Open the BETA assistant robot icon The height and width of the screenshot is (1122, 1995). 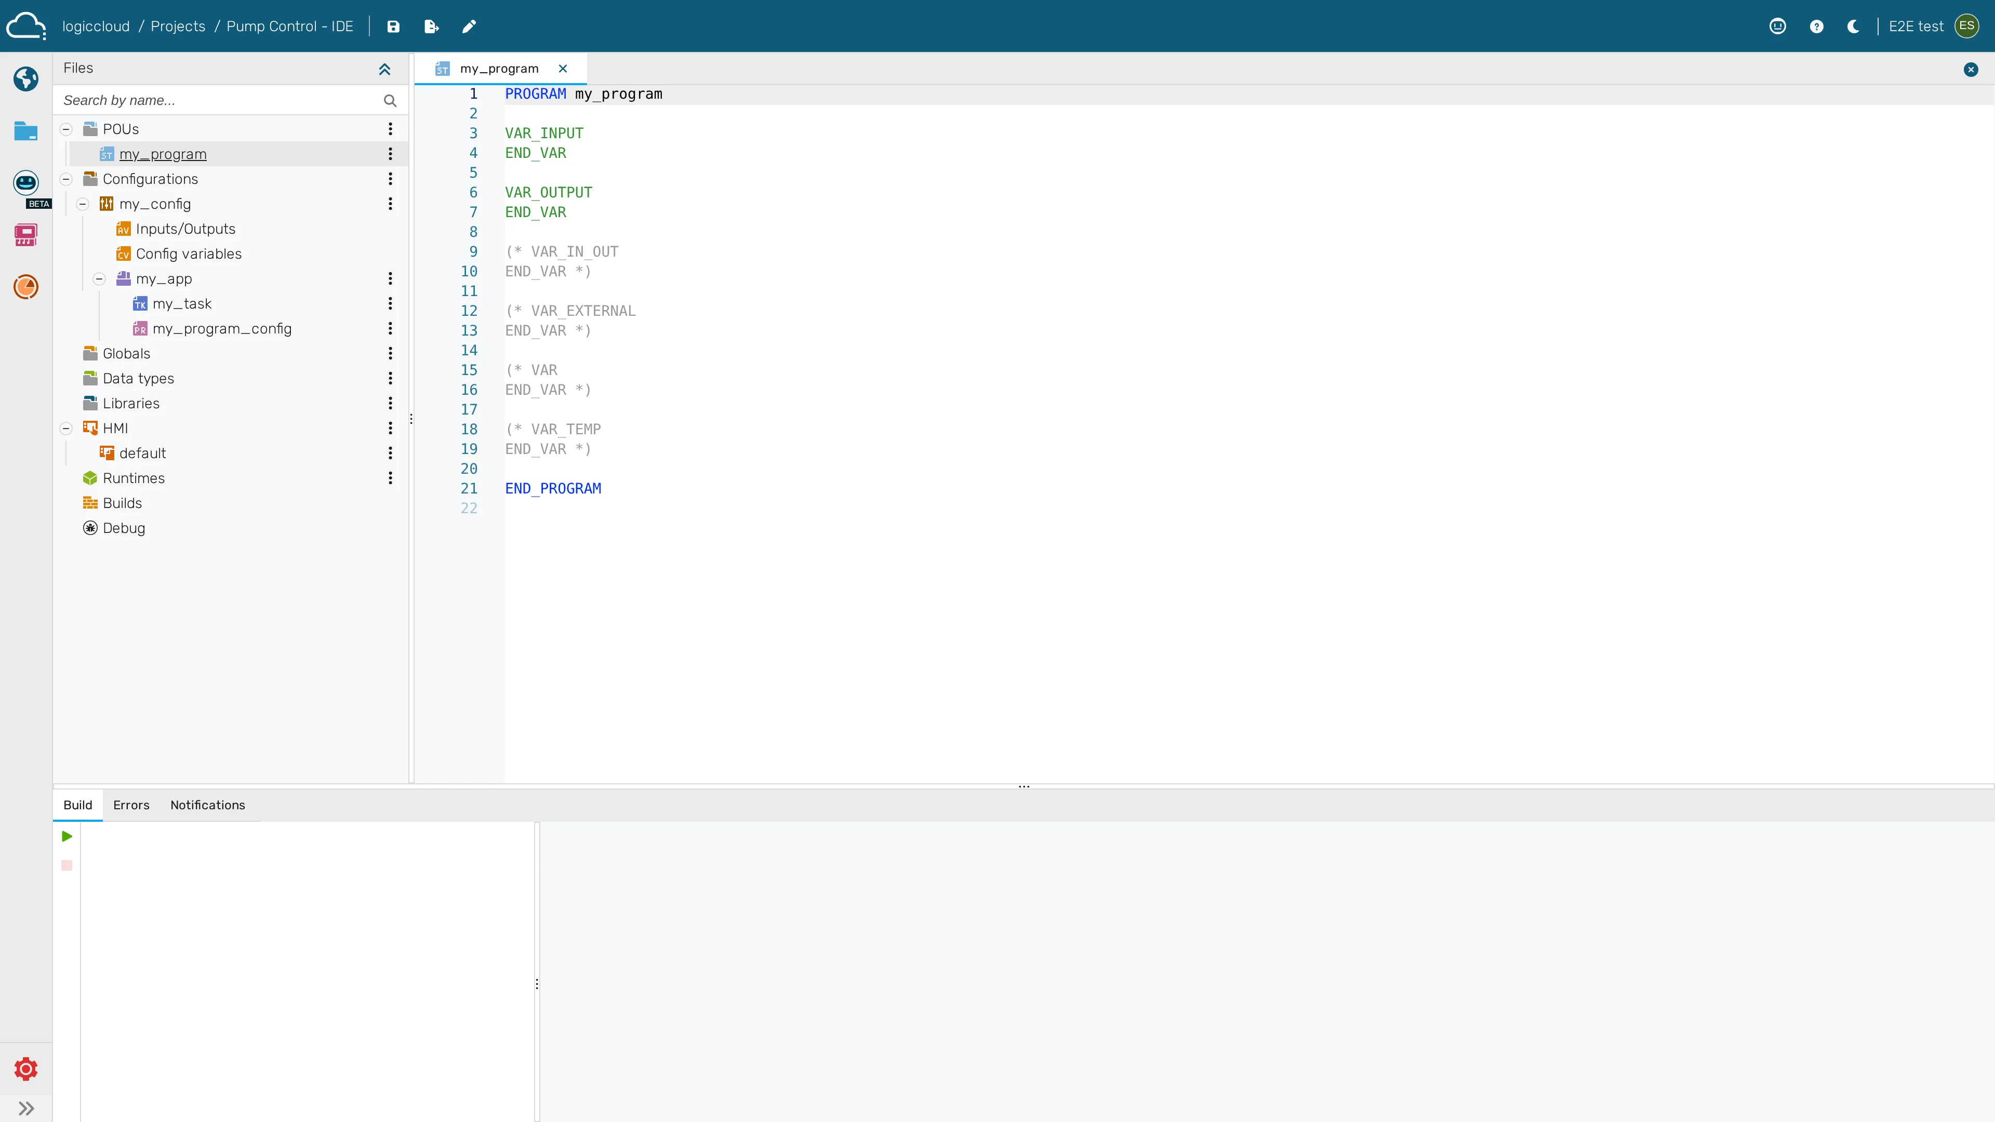point(25,183)
